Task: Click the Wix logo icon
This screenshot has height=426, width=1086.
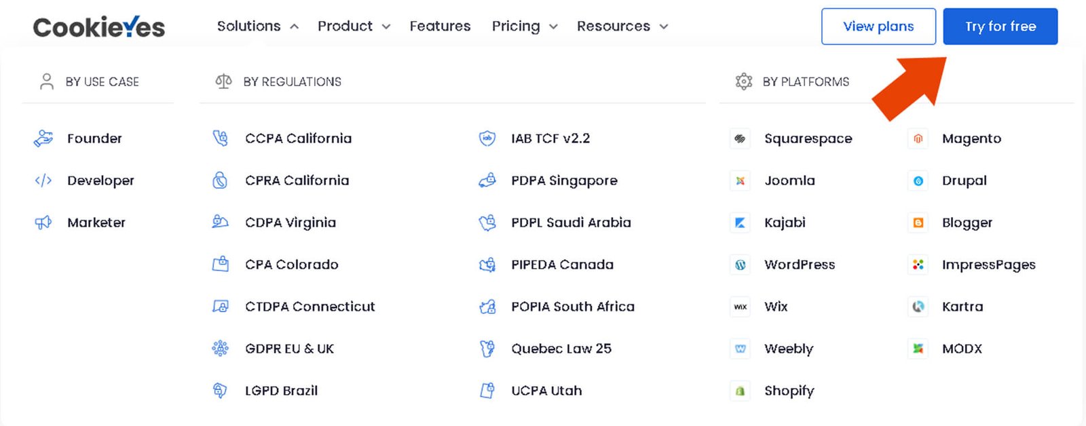Action: [x=740, y=307]
